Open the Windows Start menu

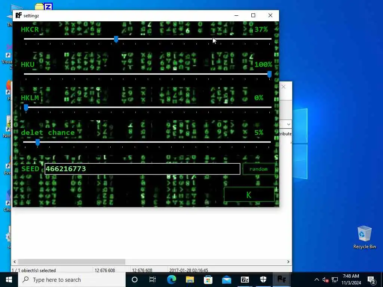[9, 280]
